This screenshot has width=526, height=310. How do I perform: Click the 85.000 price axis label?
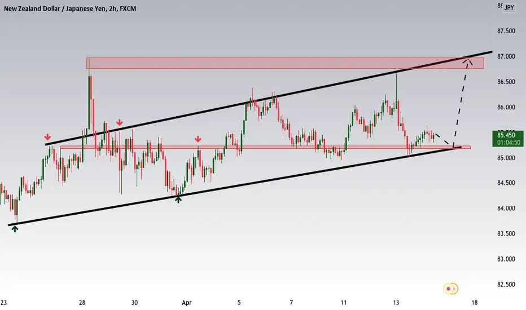(506, 157)
